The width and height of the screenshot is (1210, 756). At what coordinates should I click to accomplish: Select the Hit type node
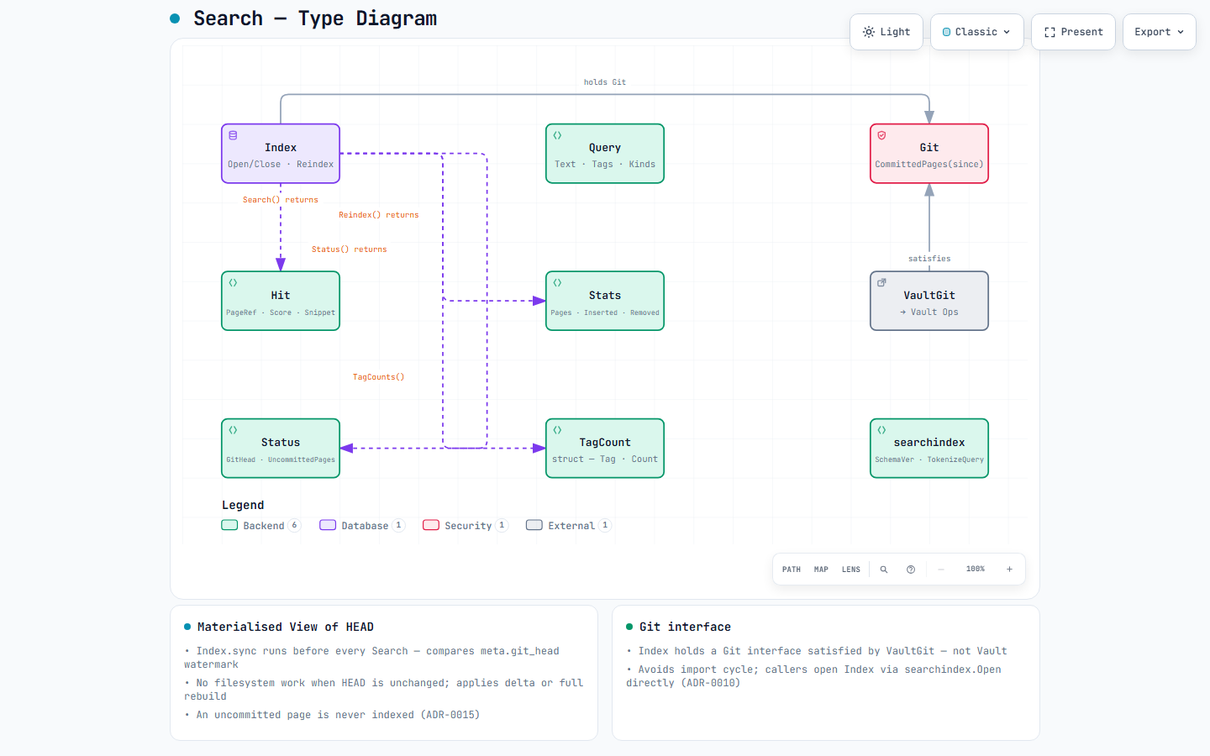click(281, 301)
